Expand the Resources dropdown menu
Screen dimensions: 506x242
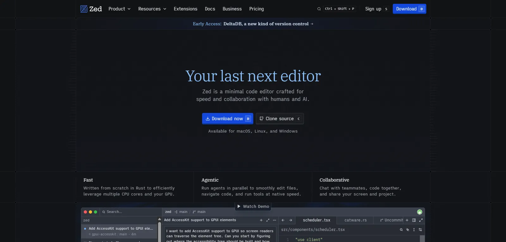152,9
